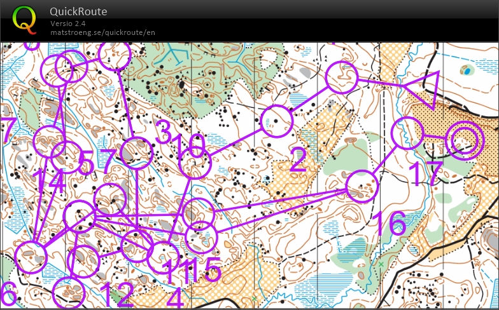Image resolution: width=499 pixels, height=310 pixels.
Task: Click the number 6 at bottom-left corner
Action: coord(8,294)
